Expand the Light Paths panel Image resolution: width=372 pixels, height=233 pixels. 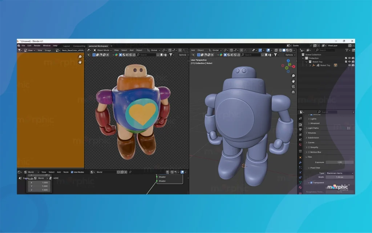[x=313, y=128]
